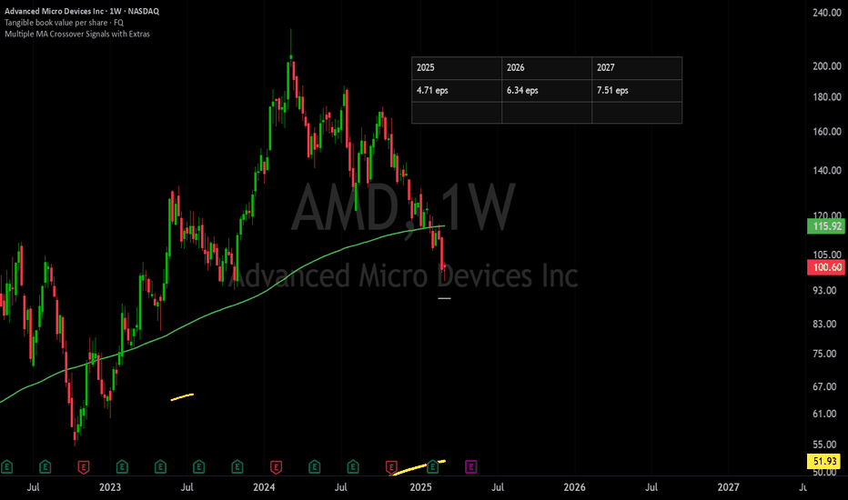Screen dimensions: 848x500
Task: Select the Tangible book value per share indicator legend
Action: [x=64, y=22]
